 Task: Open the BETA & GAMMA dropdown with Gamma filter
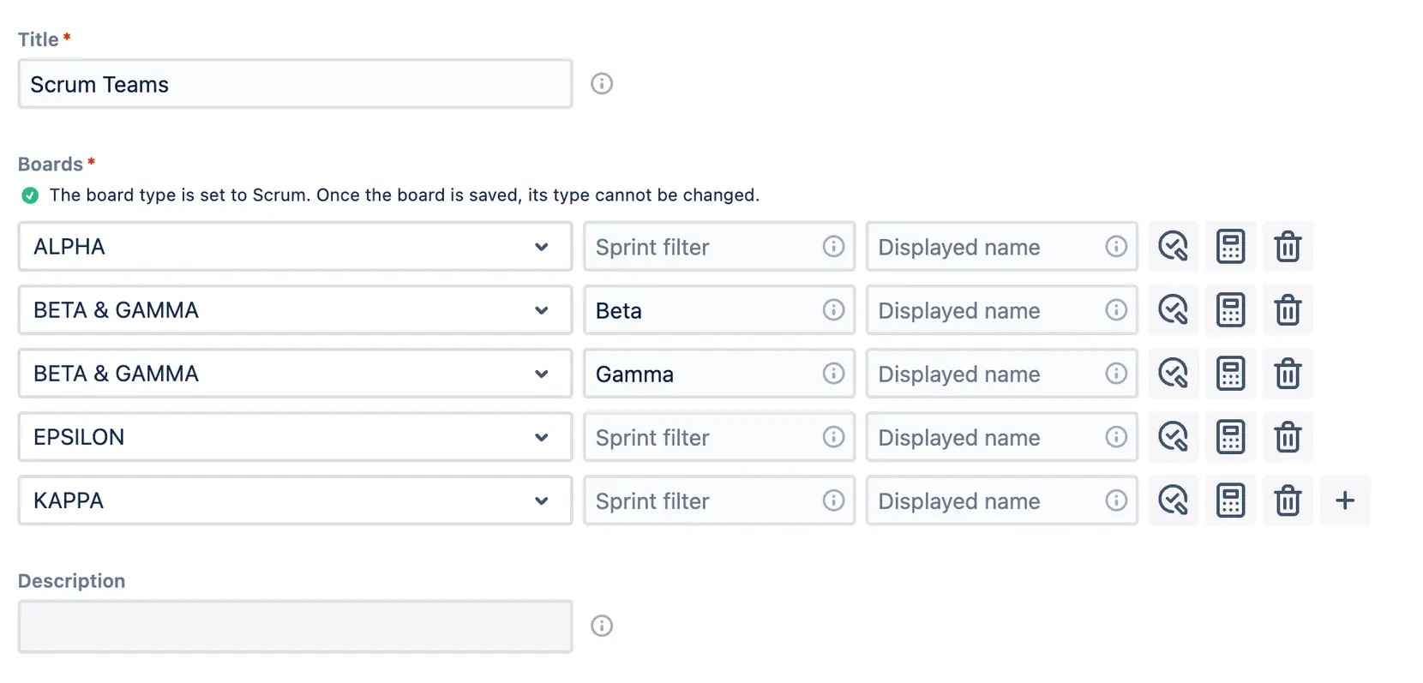pyautogui.click(x=295, y=374)
